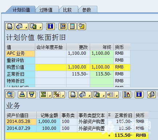Open dropdown arrow beside lower views icon
Screen dimensions: 158x140
tap(89, 96)
